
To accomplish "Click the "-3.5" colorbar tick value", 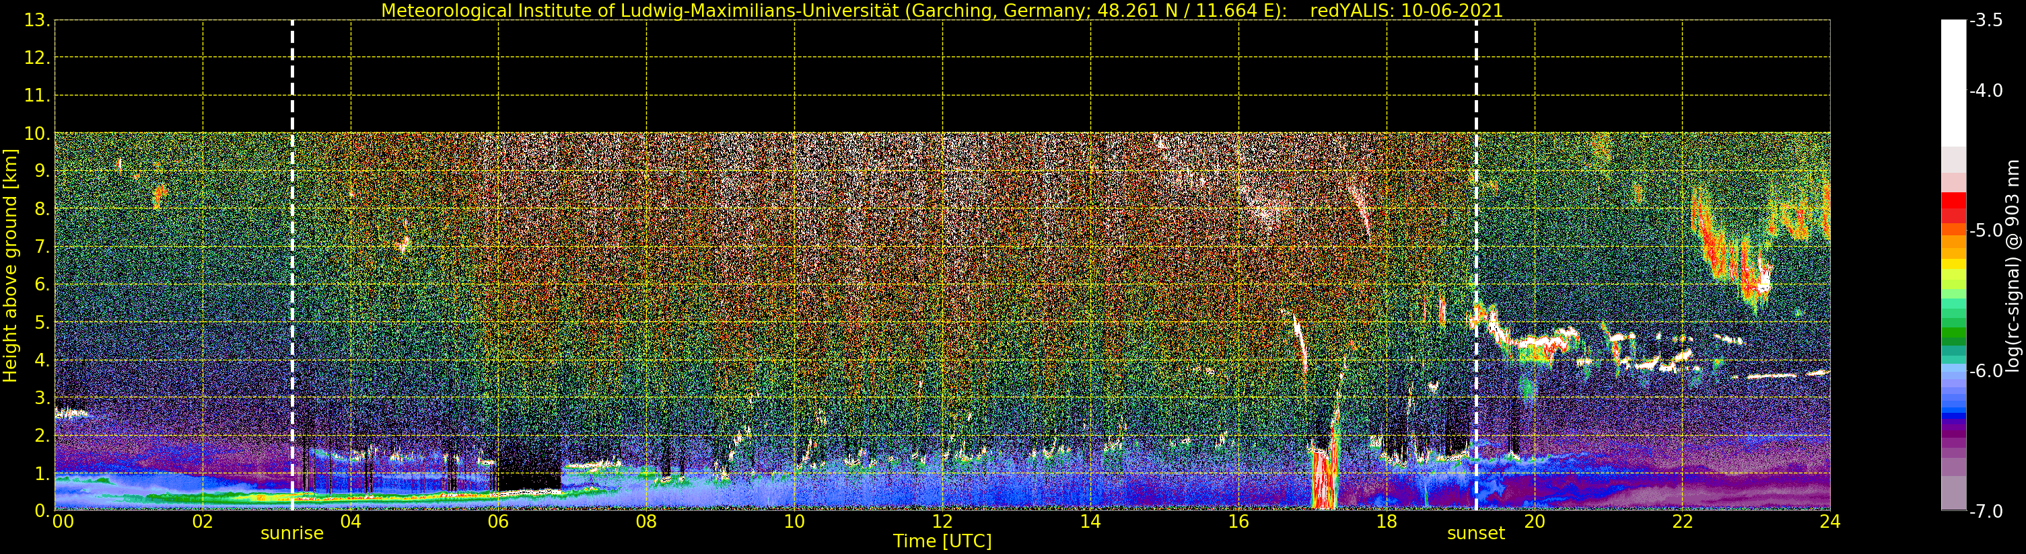I will [1986, 22].
